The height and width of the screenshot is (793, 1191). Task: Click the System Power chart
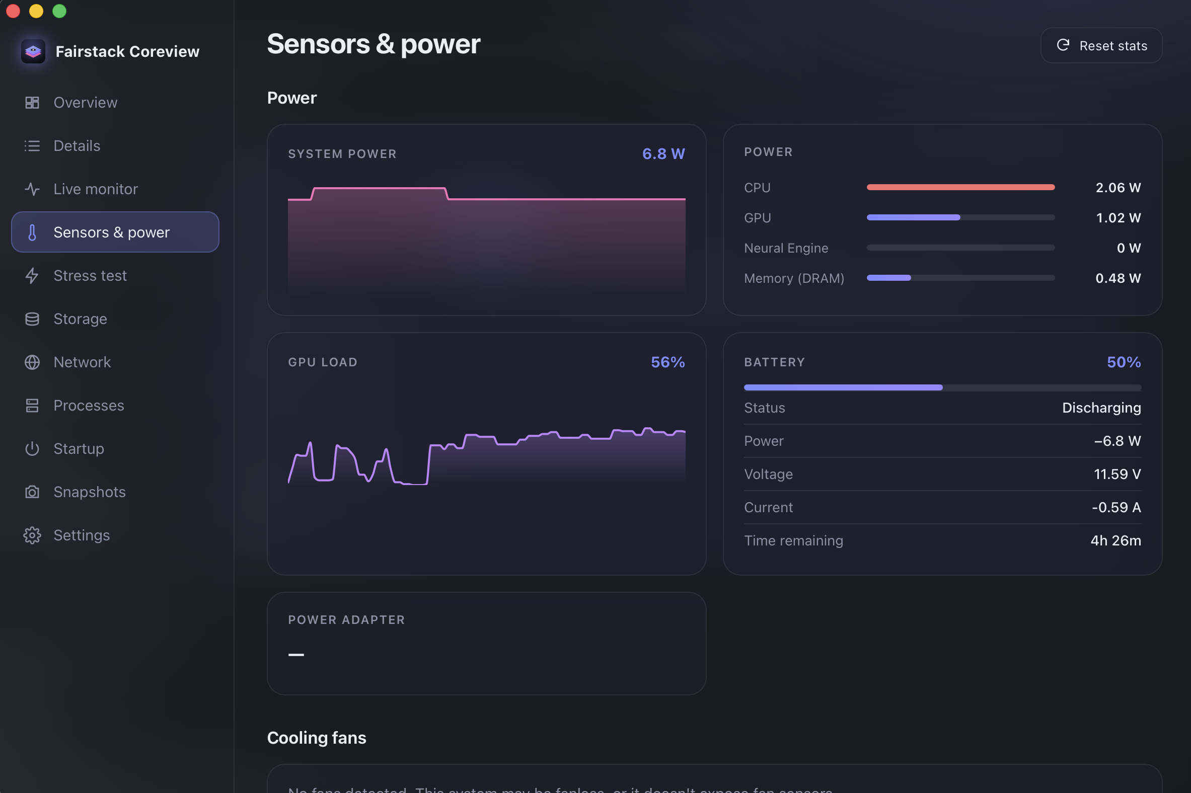486,241
